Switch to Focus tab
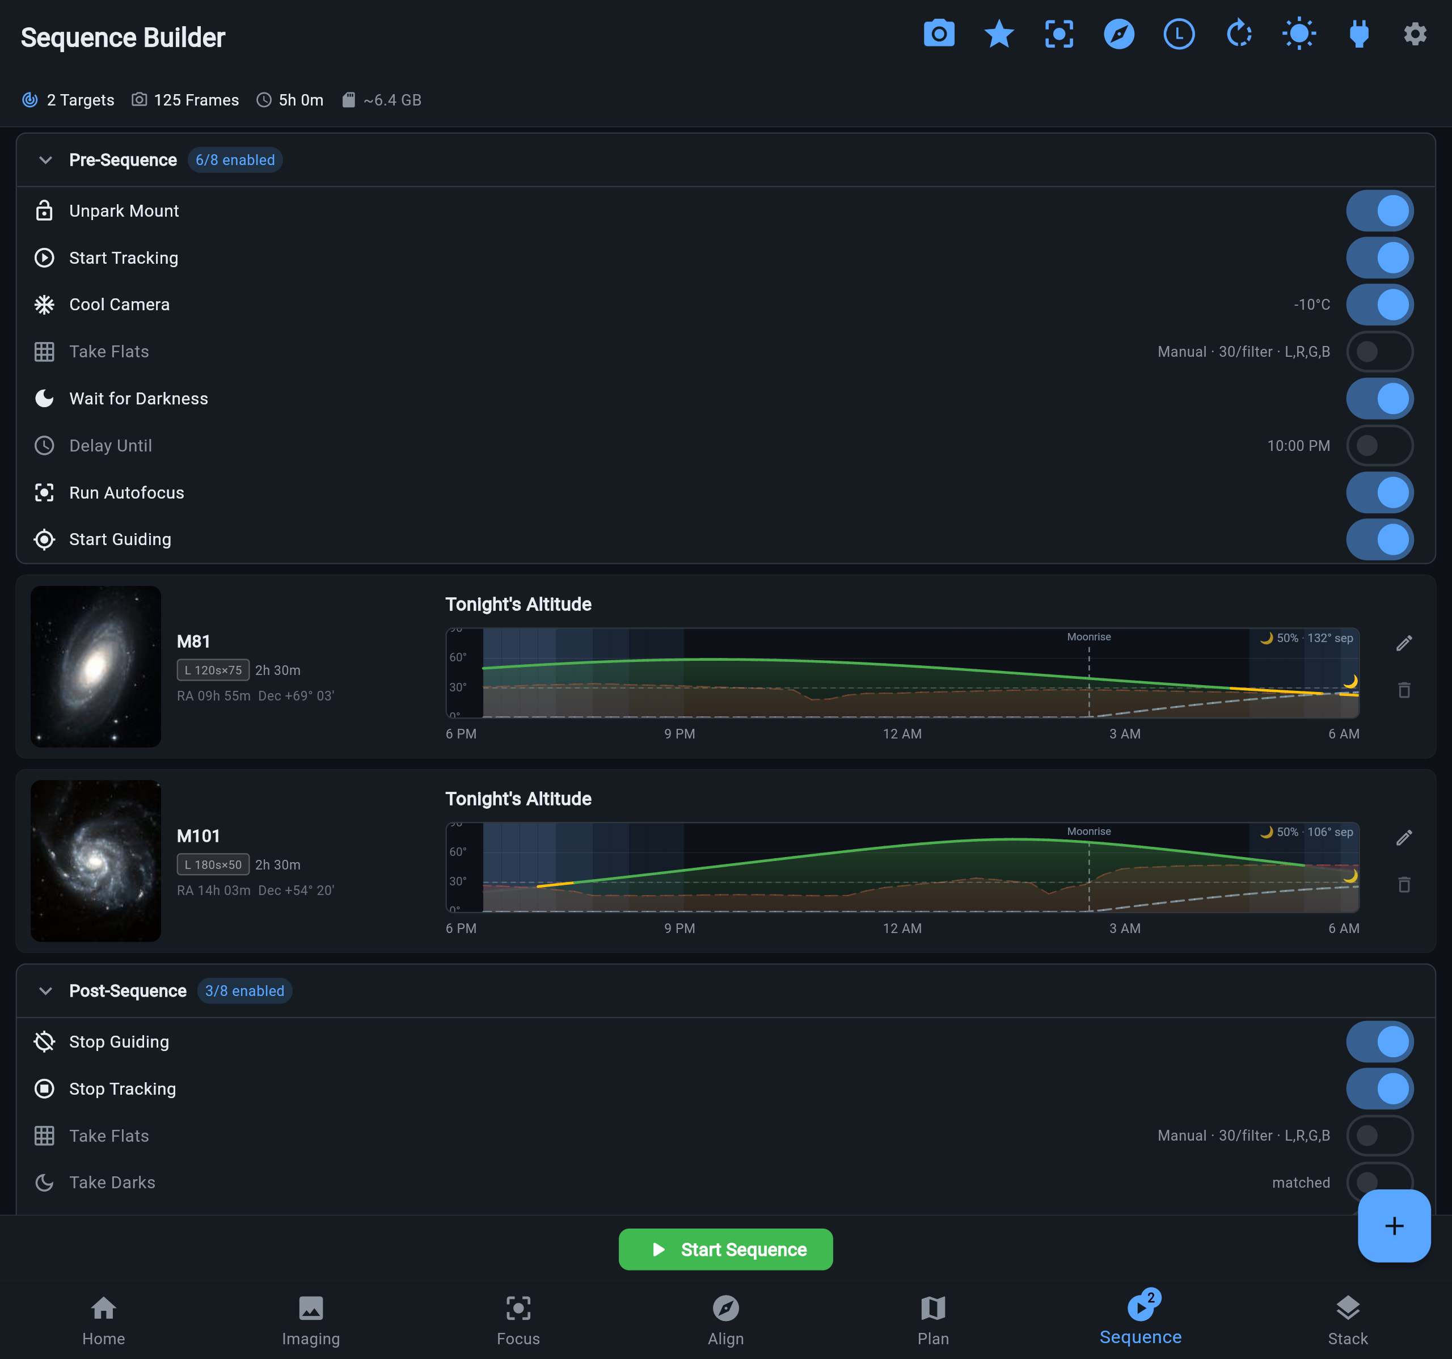The height and width of the screenshot is (1359, 1452). coord(518,1320)
